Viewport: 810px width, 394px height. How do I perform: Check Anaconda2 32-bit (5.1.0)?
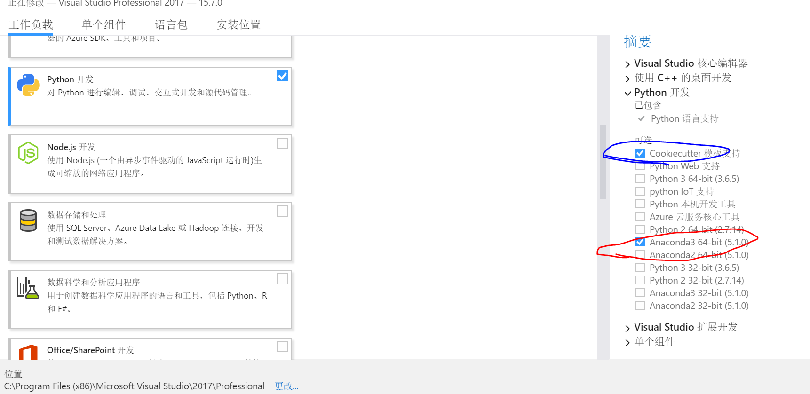pyautogui.click(x=640, y=306)
